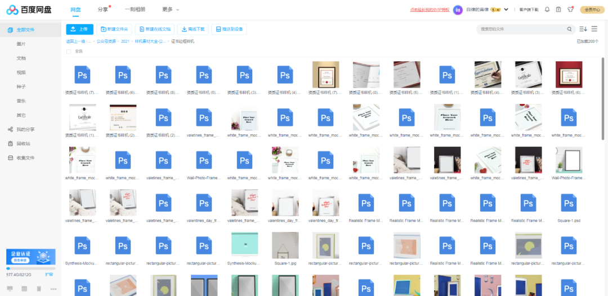The width and height of the screenshot is (608, 296).
Task: Click the 收集文件 icon in sidebar
Action: pyautogui.click(x=11, y=158)
